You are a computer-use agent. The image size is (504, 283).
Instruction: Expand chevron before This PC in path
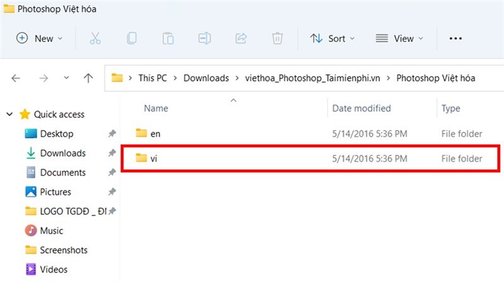[130, 78]
